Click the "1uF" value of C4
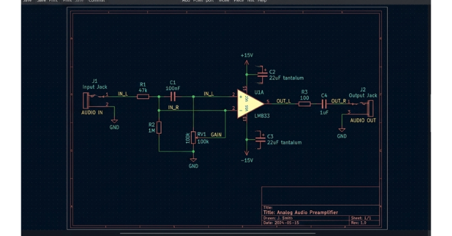This screenshot has height=236, width=452. 324,113
